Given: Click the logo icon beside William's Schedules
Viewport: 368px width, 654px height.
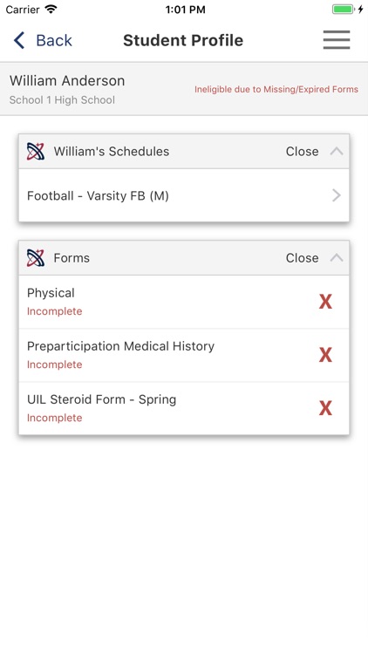Looking at the screenshot, I should [36, 152].
